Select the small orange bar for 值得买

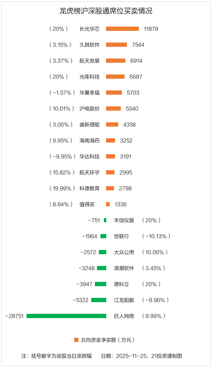[x=108, y=204]
